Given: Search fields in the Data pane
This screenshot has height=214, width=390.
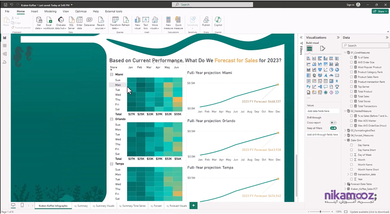Looking at the screenshot, I should point(366,45).
